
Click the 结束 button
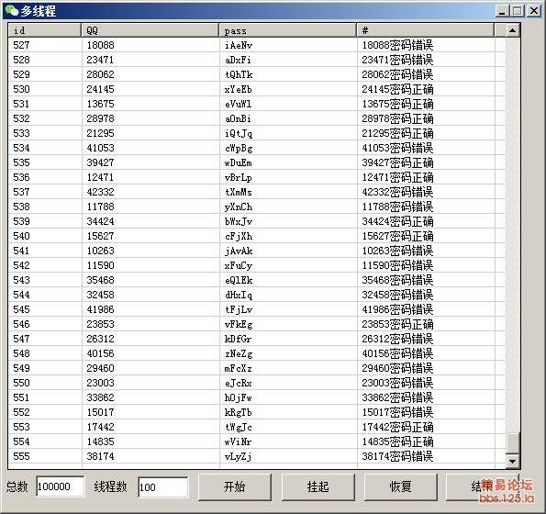tap(483, 486)
